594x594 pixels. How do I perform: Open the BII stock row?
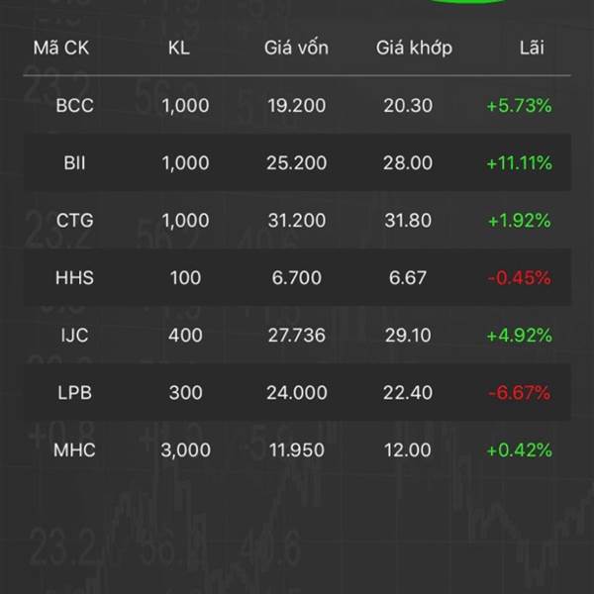coord(297,162)
